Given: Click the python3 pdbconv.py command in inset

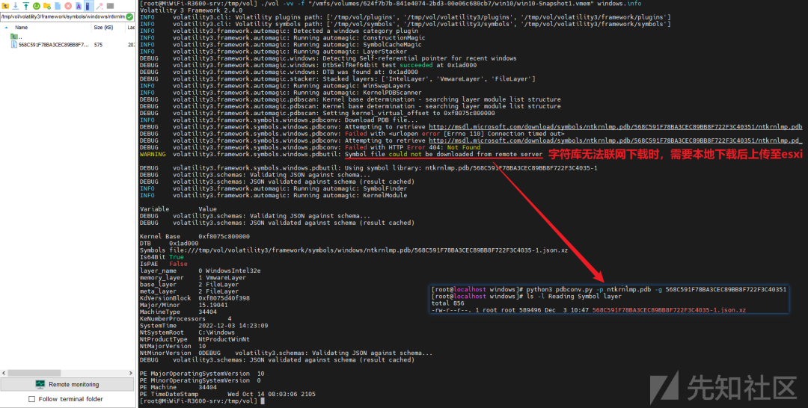Looking at the screenshot, I should [x=657, y=290].
